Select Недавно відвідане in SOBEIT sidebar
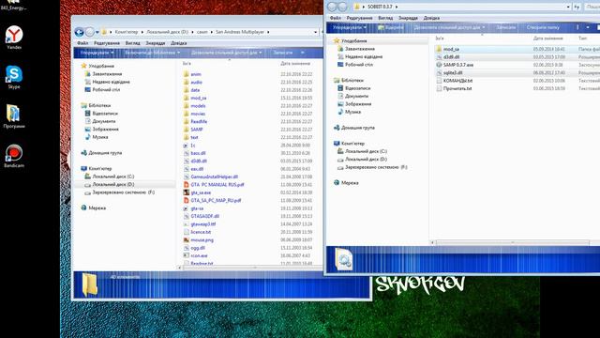This screenshot has height=338, width=600. coord(364,56)
